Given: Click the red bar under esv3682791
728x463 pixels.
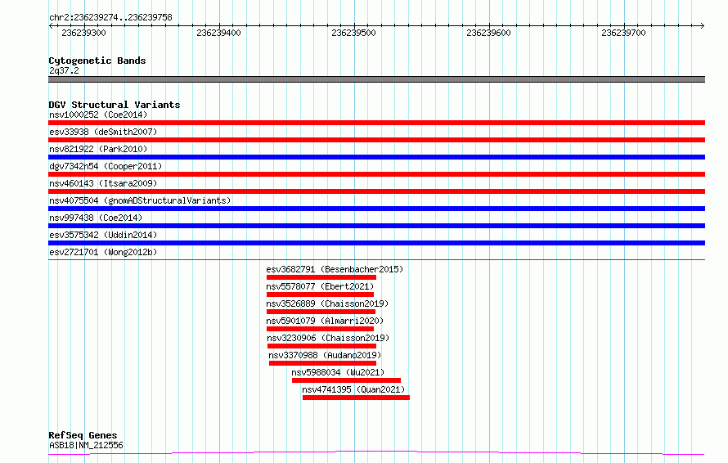Looking at the screenshot, I should pyautogui.click(x=321, y=277).
